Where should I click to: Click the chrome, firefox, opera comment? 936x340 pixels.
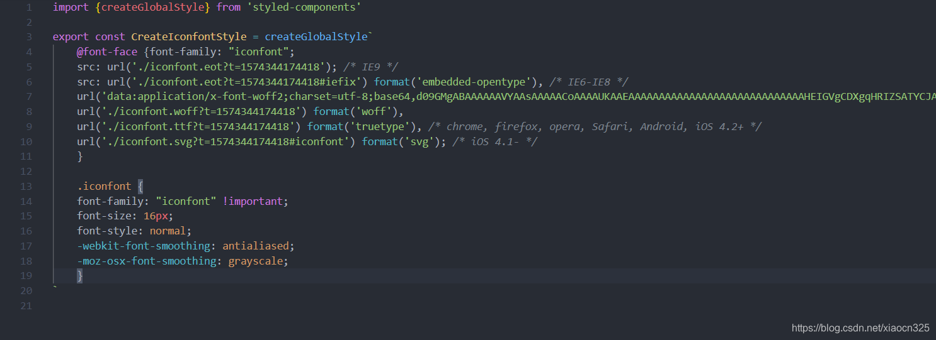595,127
